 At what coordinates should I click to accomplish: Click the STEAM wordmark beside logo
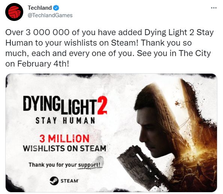click(70, 181)
